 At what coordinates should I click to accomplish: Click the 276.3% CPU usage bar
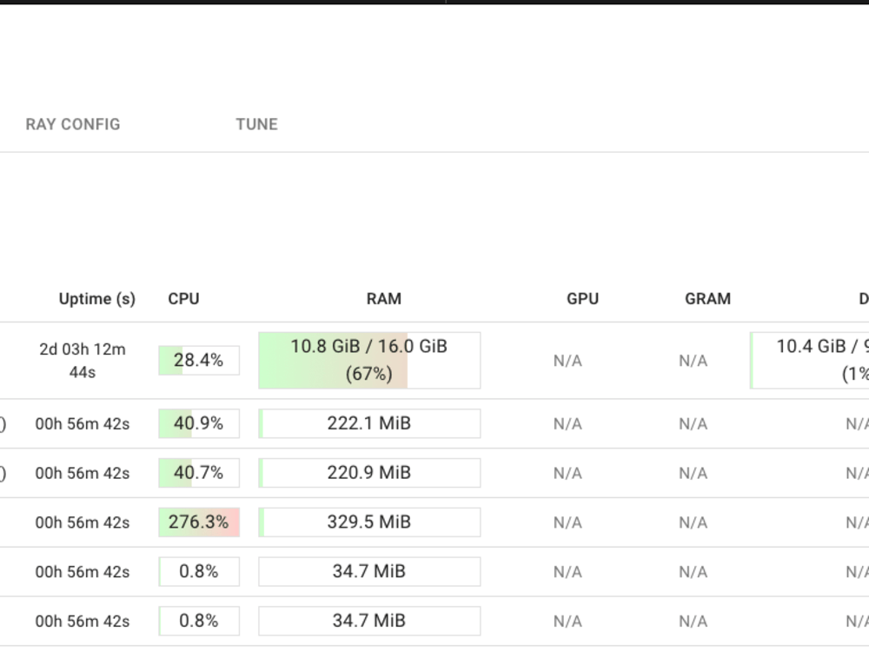[199, 522]
